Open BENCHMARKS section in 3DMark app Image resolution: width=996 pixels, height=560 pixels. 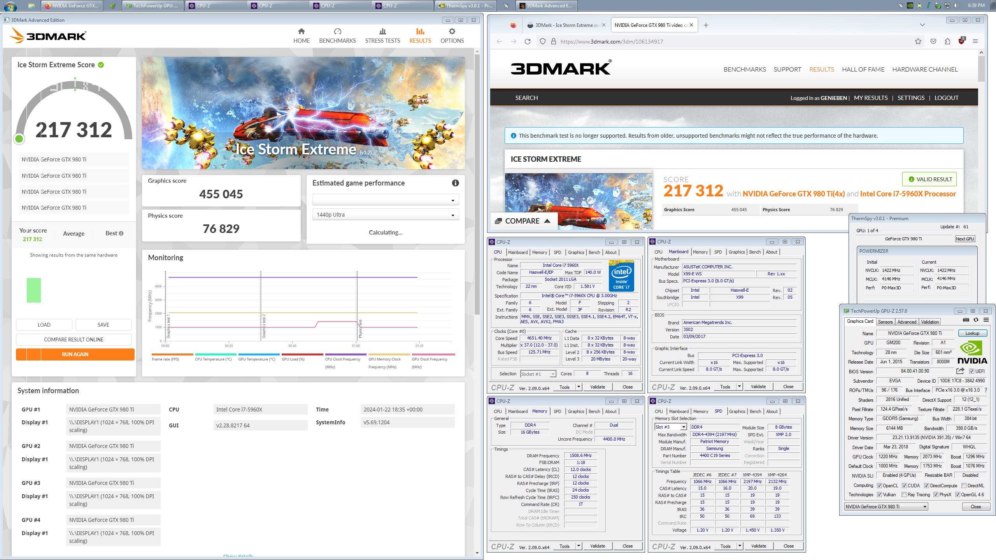[x=337, y=36]
